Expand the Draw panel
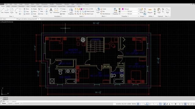This screenshot has width=195, height=109. coord(12,16)
